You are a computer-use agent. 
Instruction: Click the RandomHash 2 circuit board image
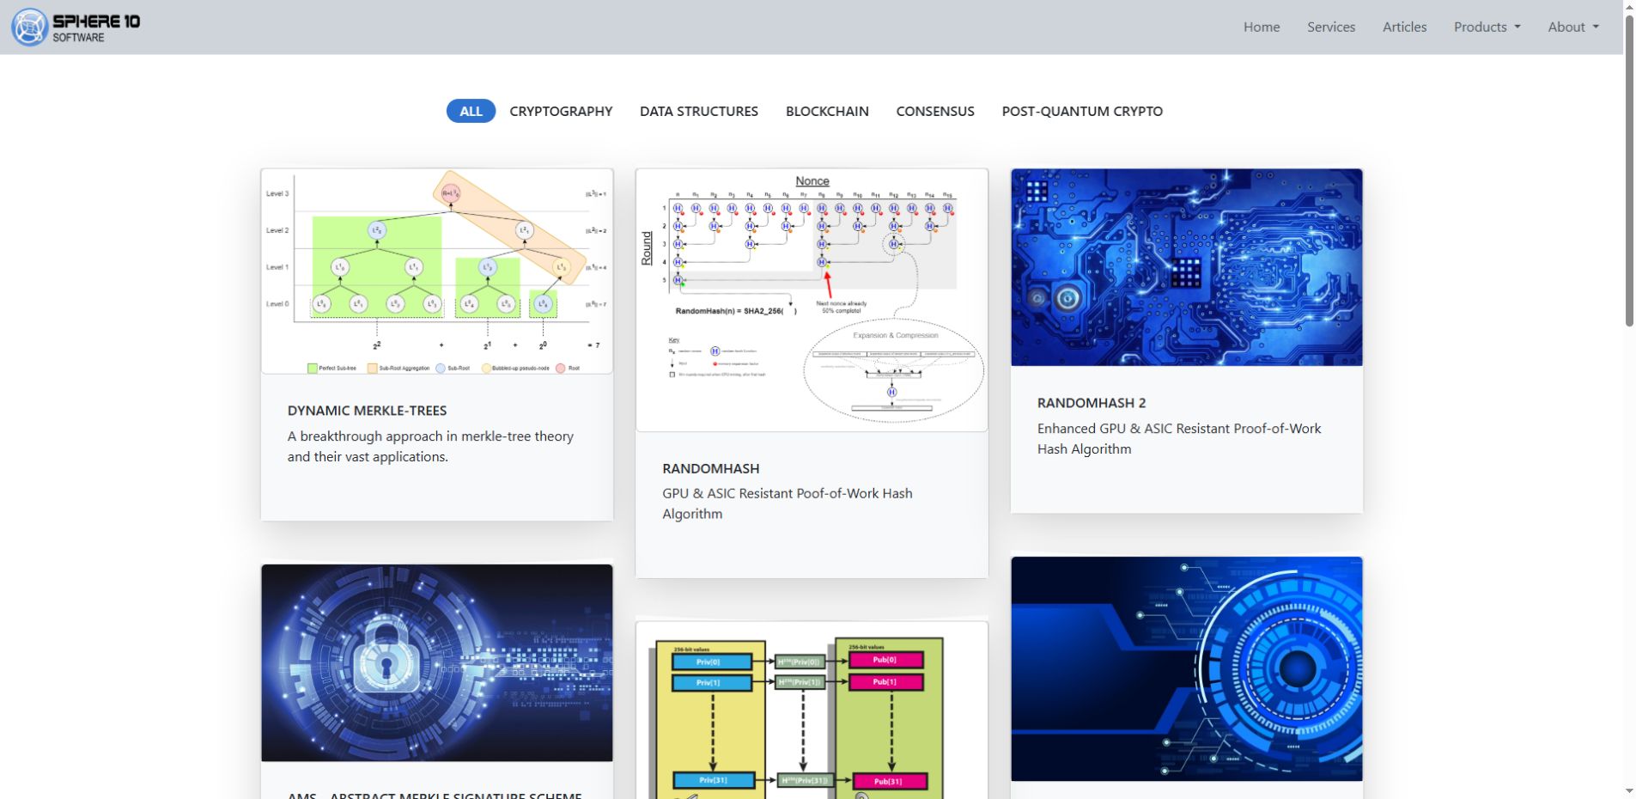coord(1187,267)
